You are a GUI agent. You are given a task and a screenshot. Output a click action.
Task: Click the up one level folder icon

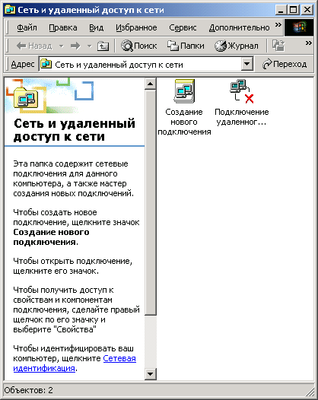pyautogui.click(x=103, y=46)
